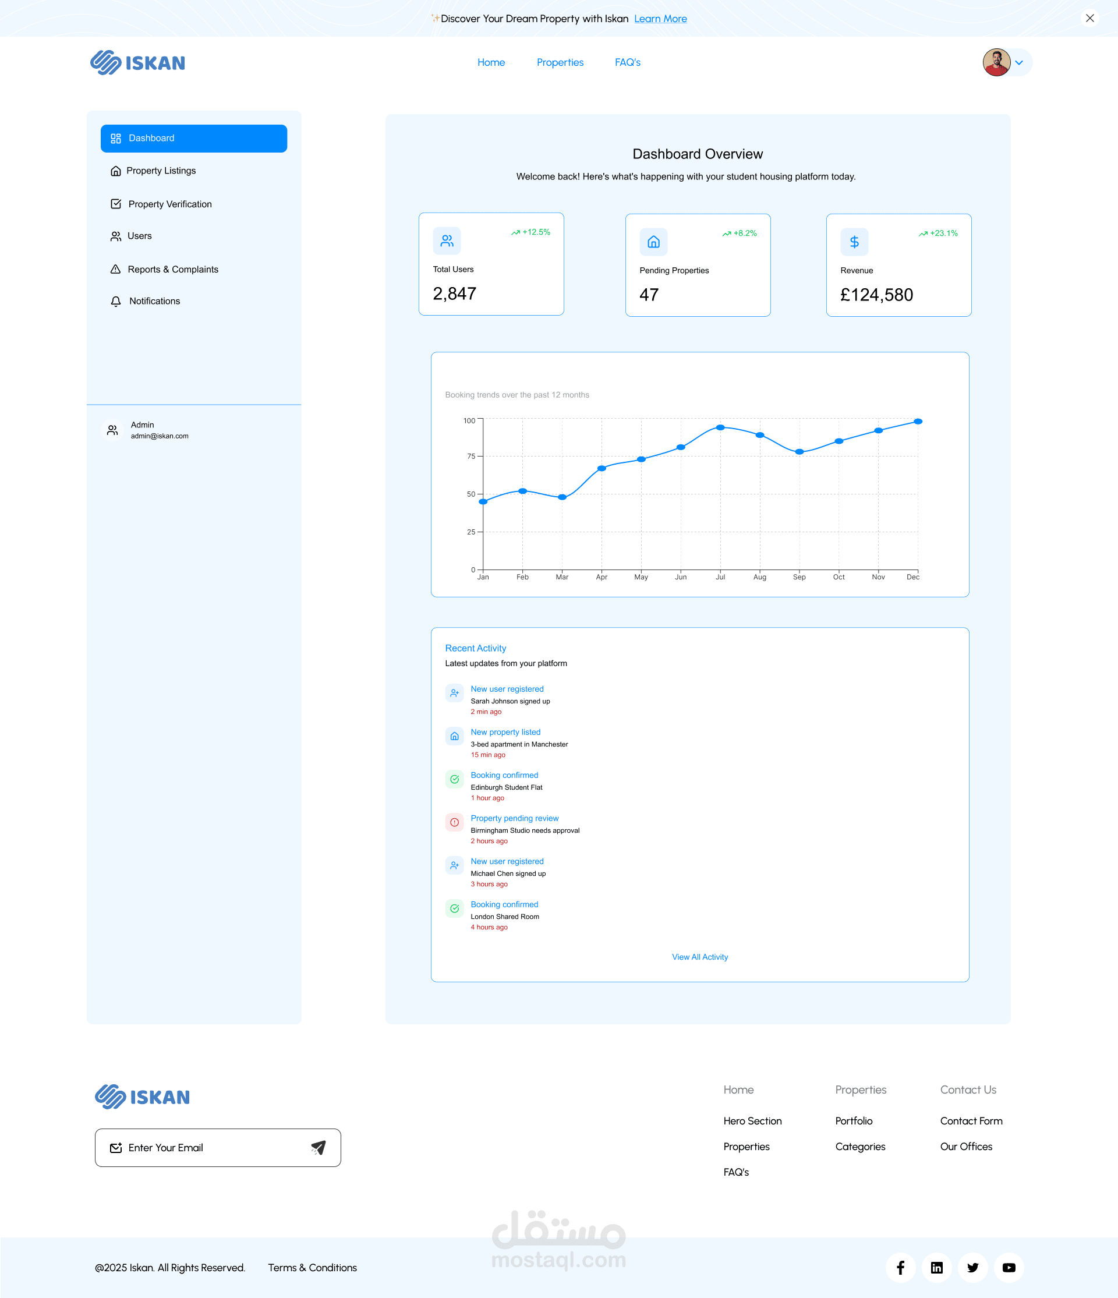Screen dimensions: 1118x1298
Task: Click the Revenue value £124,580
Action: pos(877,295)
